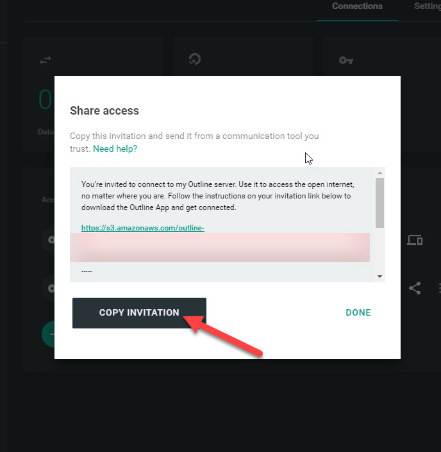Click the COPY INVITATION button
The width and height of the screenshot is (441, 452).
[x=139, y=313]
